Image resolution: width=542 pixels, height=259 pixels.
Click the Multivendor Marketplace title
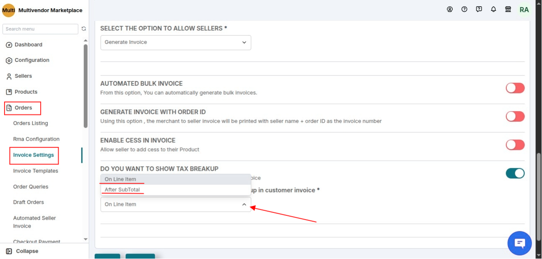click(50, 10)
